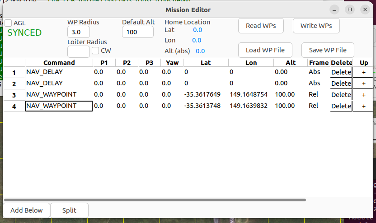
Task: Click the Default Alt input field
Action: pyautogui.click(x=138, y=32)
